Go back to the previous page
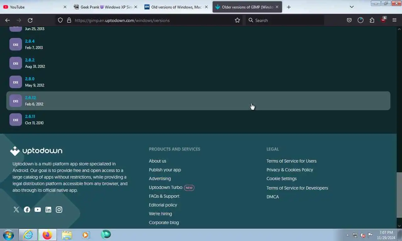Screen dimensions: 402x241 (x=8, y=20)
